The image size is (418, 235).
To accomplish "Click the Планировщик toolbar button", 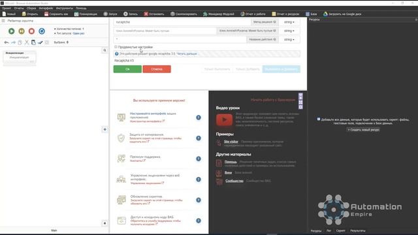I will click(86, 14).
